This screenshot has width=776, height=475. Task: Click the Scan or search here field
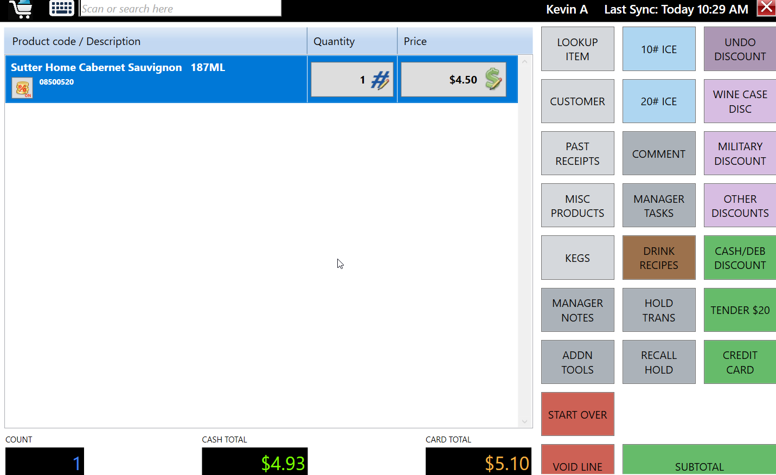(x=180, y=9)
